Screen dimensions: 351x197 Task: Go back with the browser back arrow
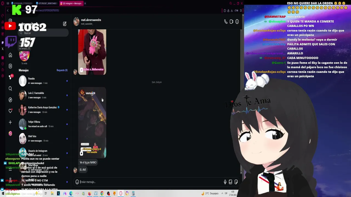[x=8, y=10]
